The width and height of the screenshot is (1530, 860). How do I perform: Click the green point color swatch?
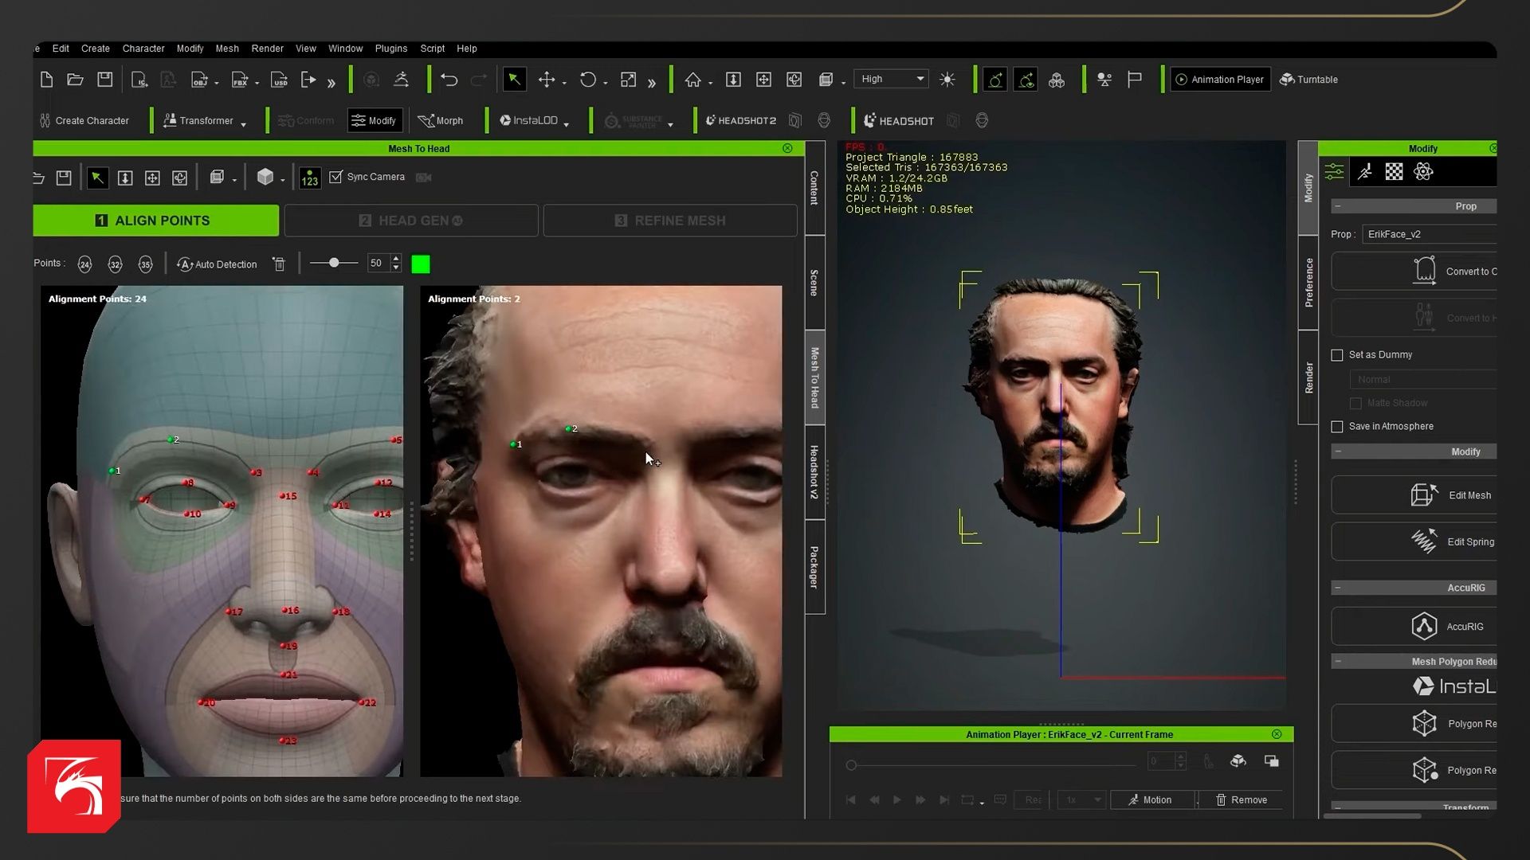pyautogui.click(x=421, y=264)
